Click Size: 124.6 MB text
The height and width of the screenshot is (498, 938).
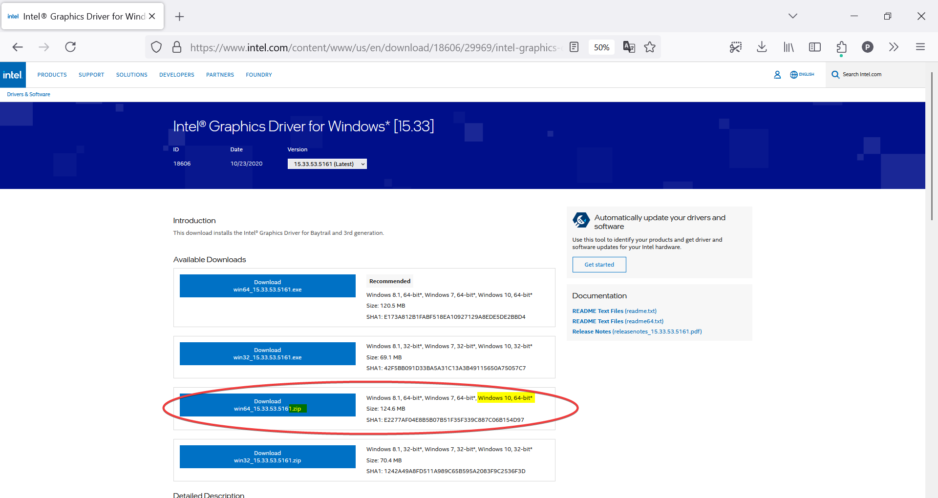coord(386,409)
